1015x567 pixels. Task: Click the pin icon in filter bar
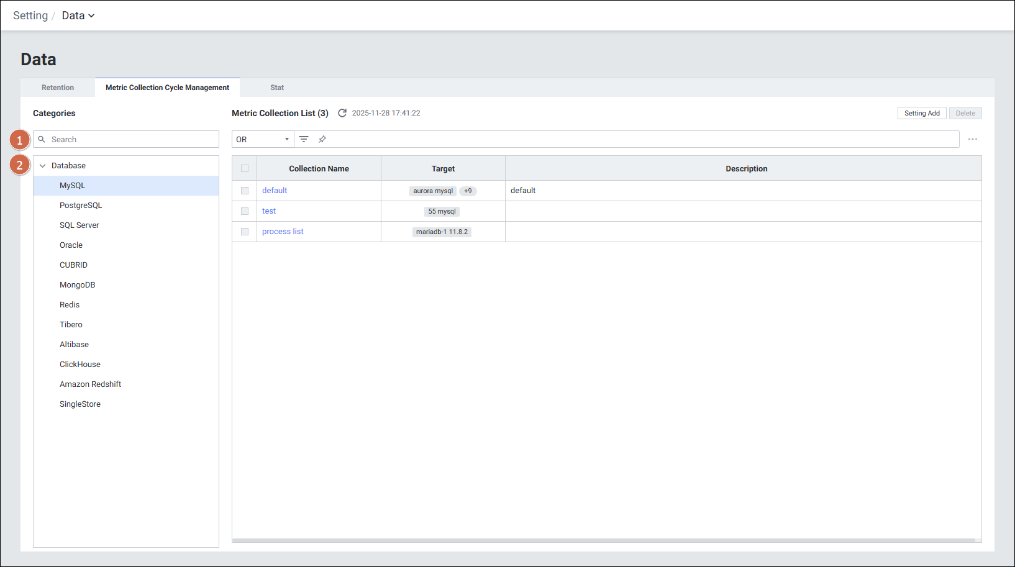click(x=322, y=139)
